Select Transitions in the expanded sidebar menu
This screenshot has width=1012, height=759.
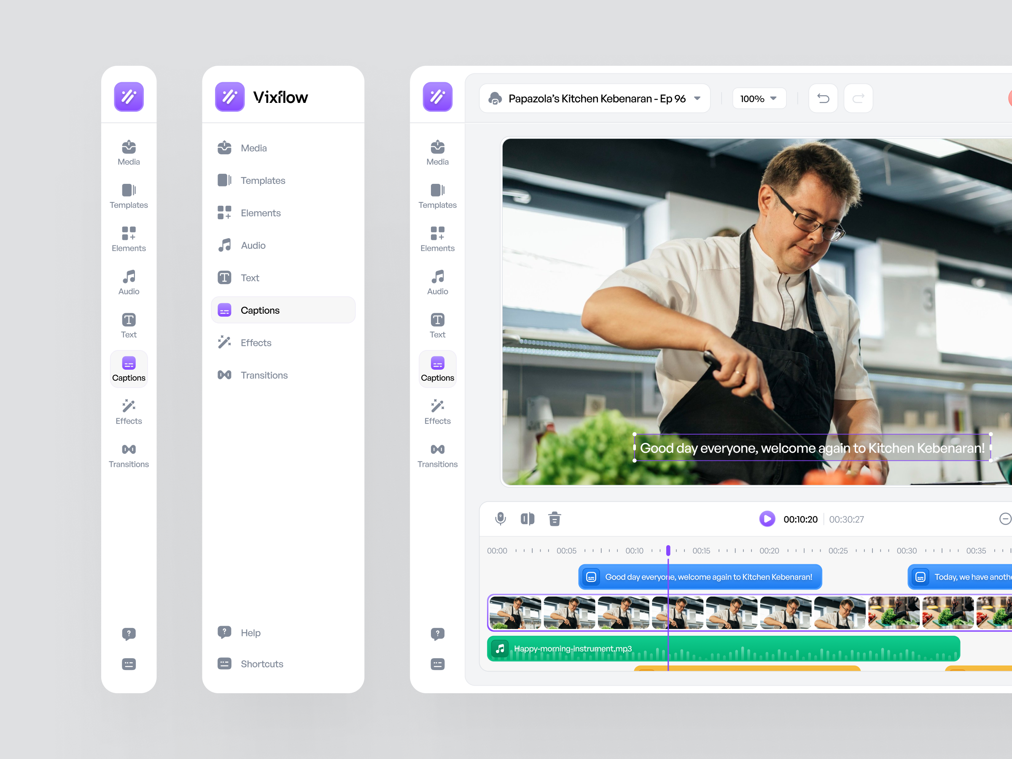(x=264, y=375)
